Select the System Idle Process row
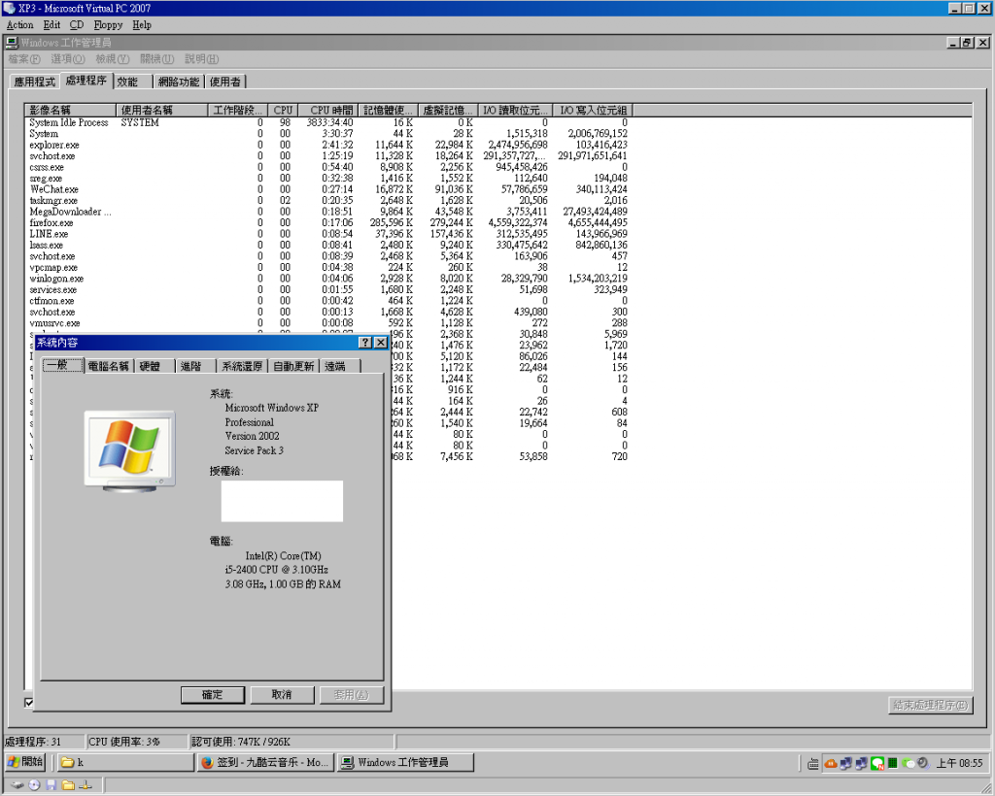995x796 pixels. [328, 122]
